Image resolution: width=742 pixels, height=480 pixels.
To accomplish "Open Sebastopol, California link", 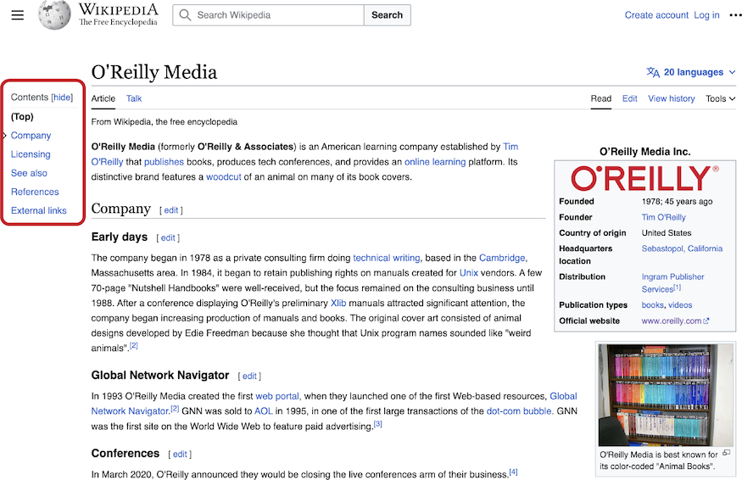I will coord(682,248).
